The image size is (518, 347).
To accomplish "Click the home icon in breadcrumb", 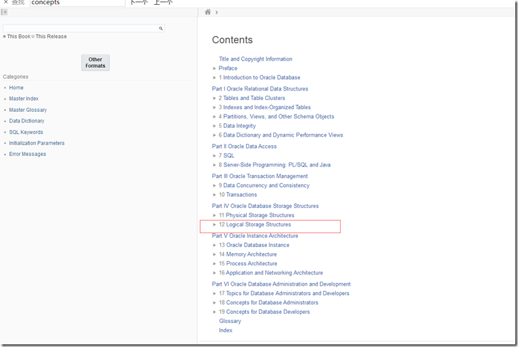I will click(x=208, y=12).
